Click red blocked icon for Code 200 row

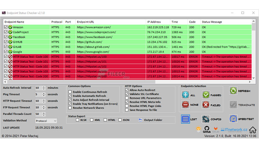10,76
